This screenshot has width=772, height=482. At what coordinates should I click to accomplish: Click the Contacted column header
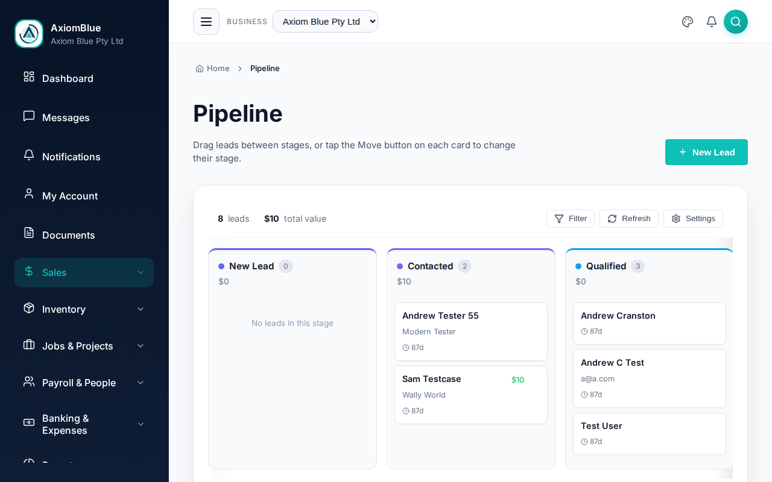coord(471,273)
